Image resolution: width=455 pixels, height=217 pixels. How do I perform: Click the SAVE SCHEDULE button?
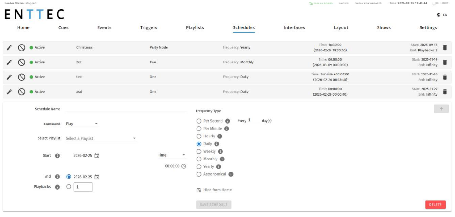(214, 205)
